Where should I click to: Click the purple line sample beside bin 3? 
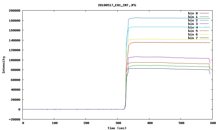204,24
